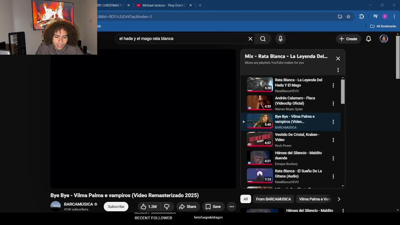Click the Mix - Rata Blanca heading

286,56
